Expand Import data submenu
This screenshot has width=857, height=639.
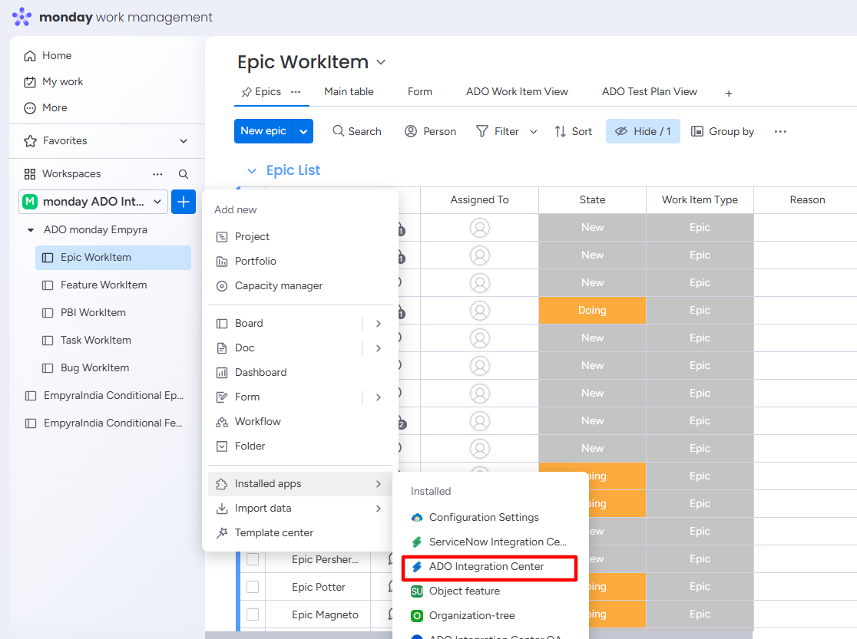coord(299,509)
